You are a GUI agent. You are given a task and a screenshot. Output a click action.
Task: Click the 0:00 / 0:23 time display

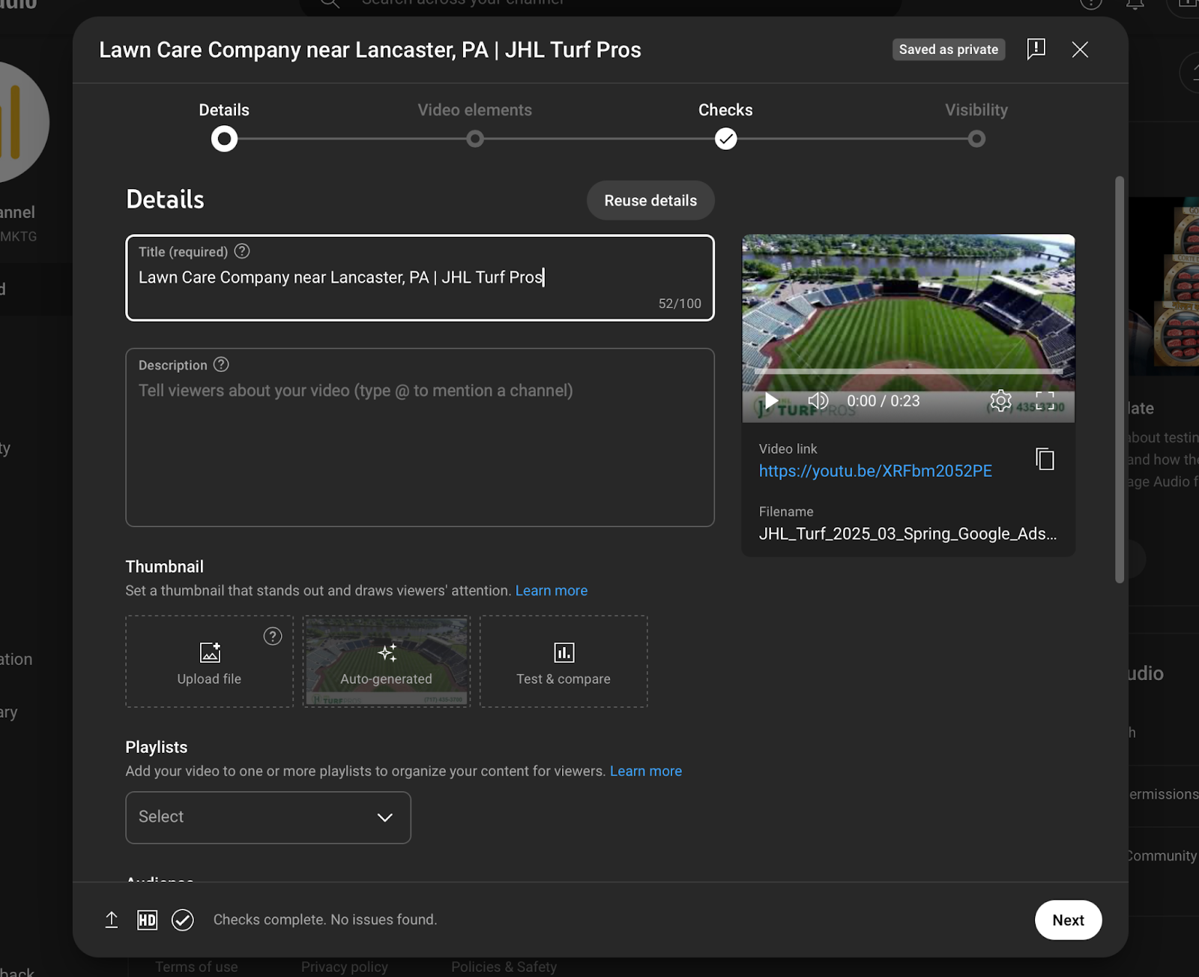coord(884,401)
